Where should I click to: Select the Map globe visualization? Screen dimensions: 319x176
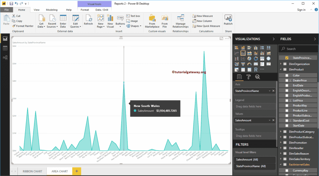269,59
